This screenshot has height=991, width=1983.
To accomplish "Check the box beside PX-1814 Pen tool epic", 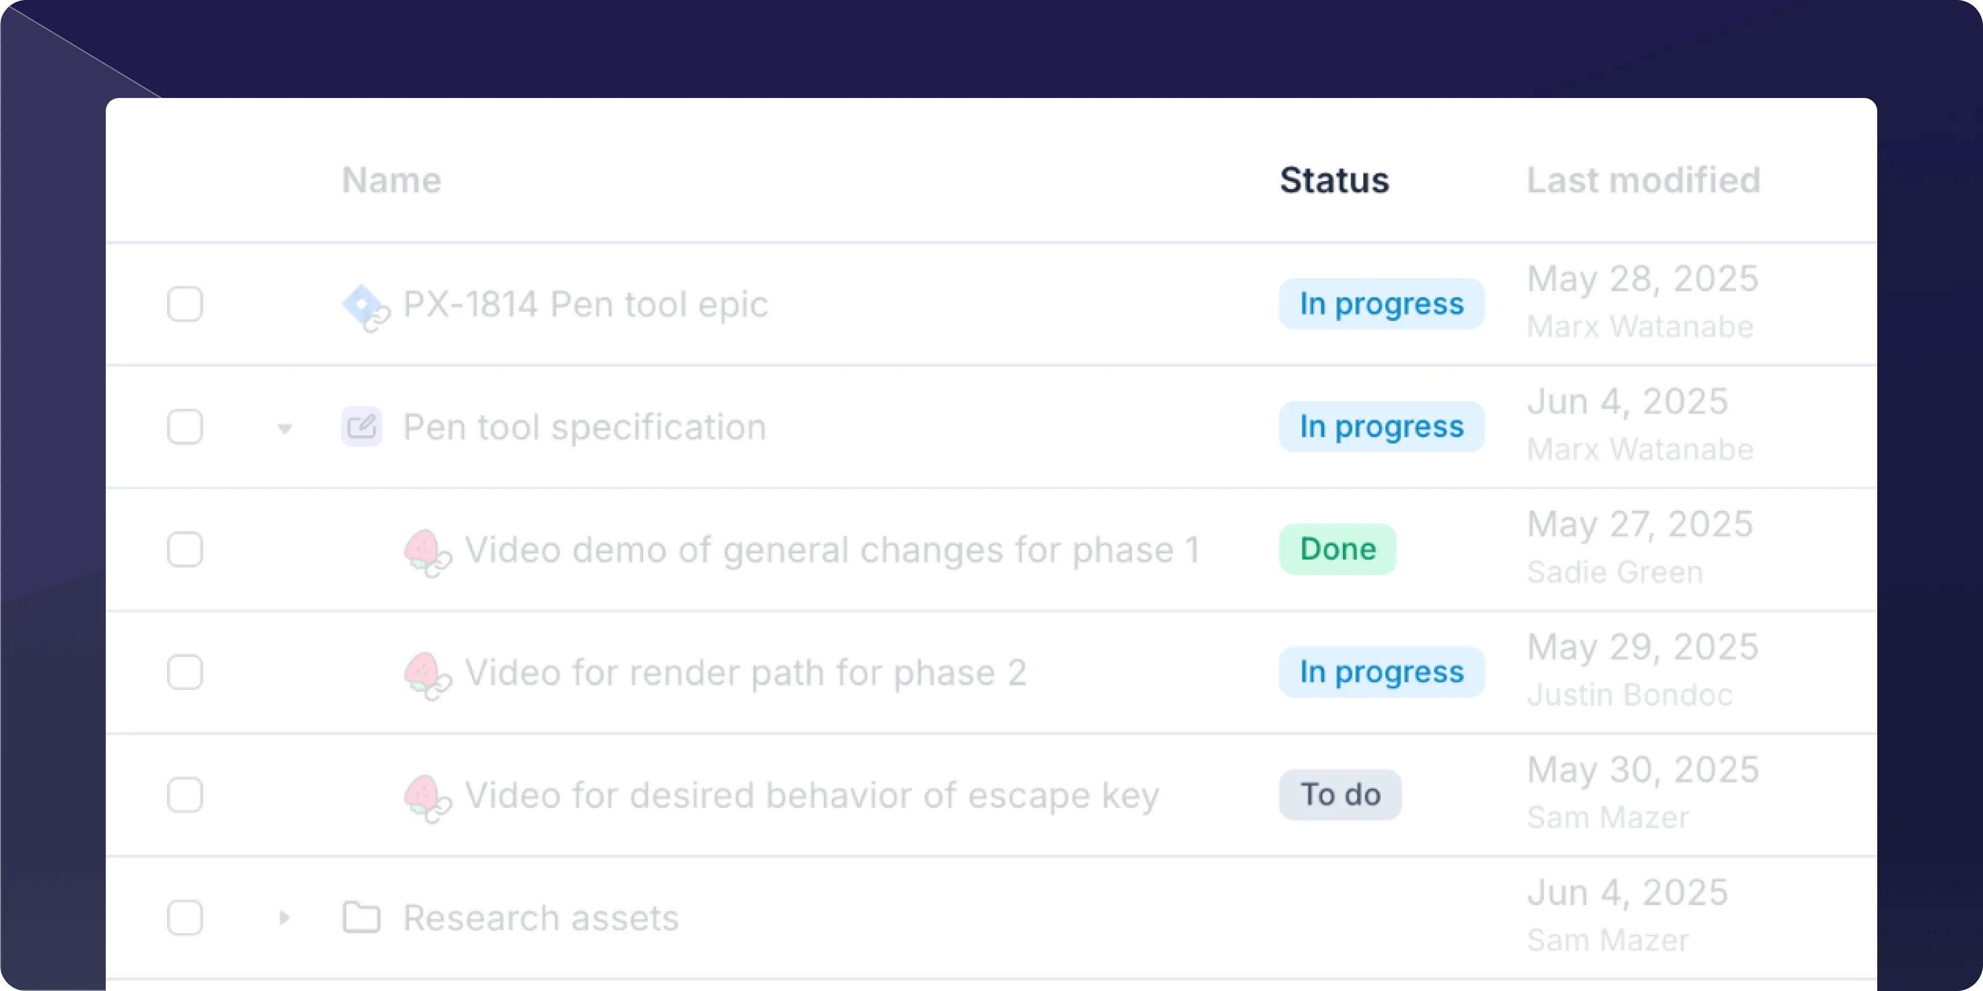I will tap(185, 303).
